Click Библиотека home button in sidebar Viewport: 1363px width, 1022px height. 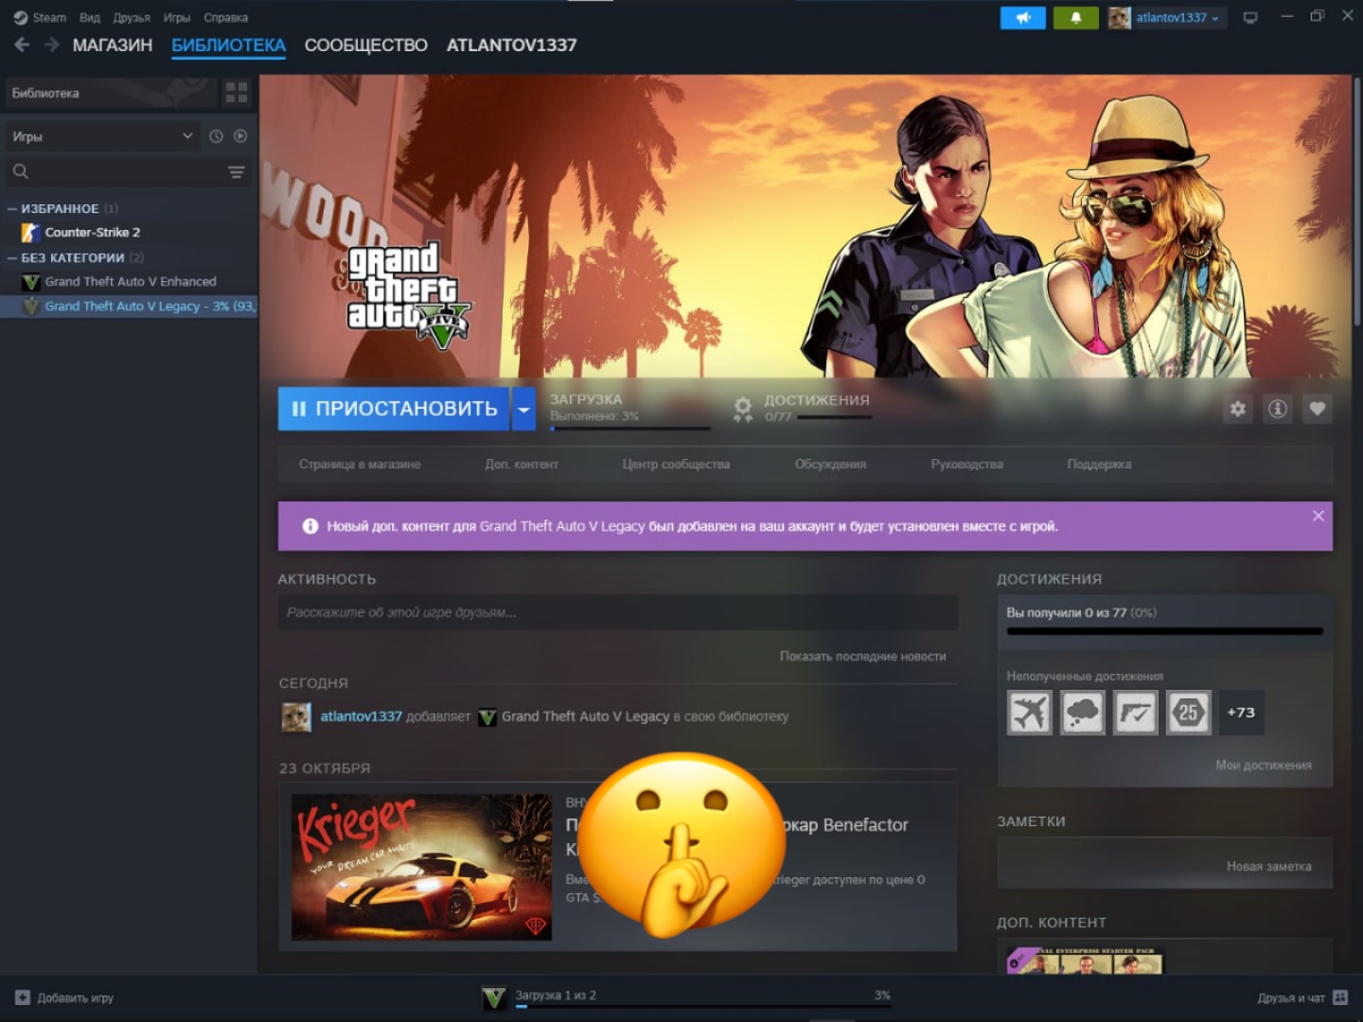click(x=112, y=93)
